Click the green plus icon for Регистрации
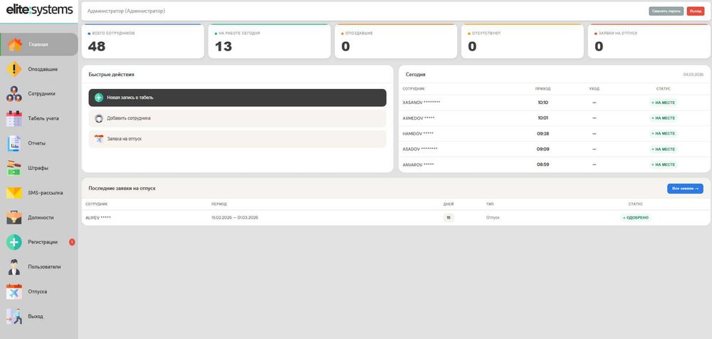Screen dimensions: 712x339 coord(14,242)
